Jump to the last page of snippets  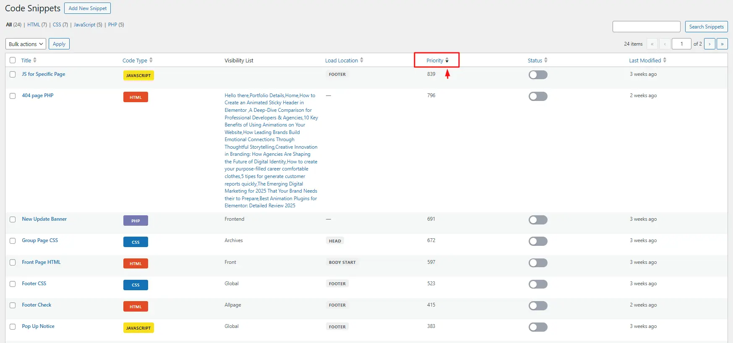(722, 44)
